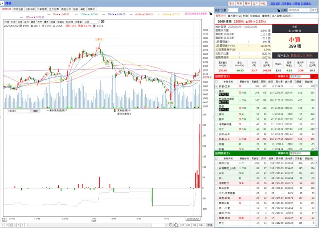Check the 台灣摩根士丹利 row checkbox

(x=216, y=168)
